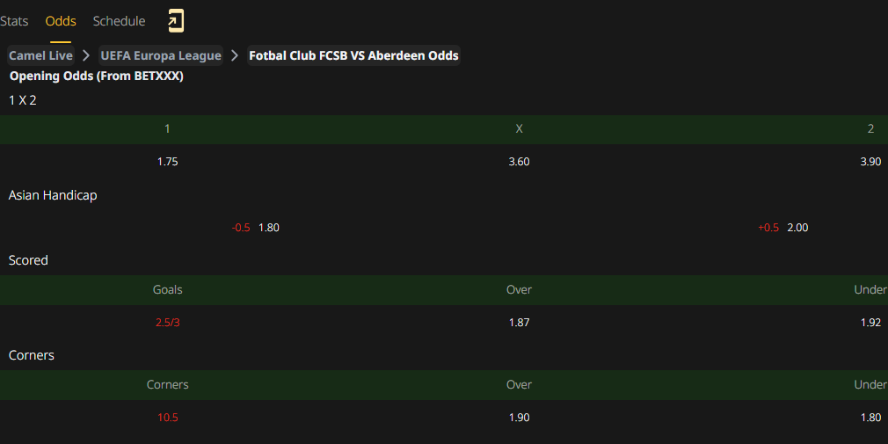Click the yellow share/export icon

click(176, 21)
